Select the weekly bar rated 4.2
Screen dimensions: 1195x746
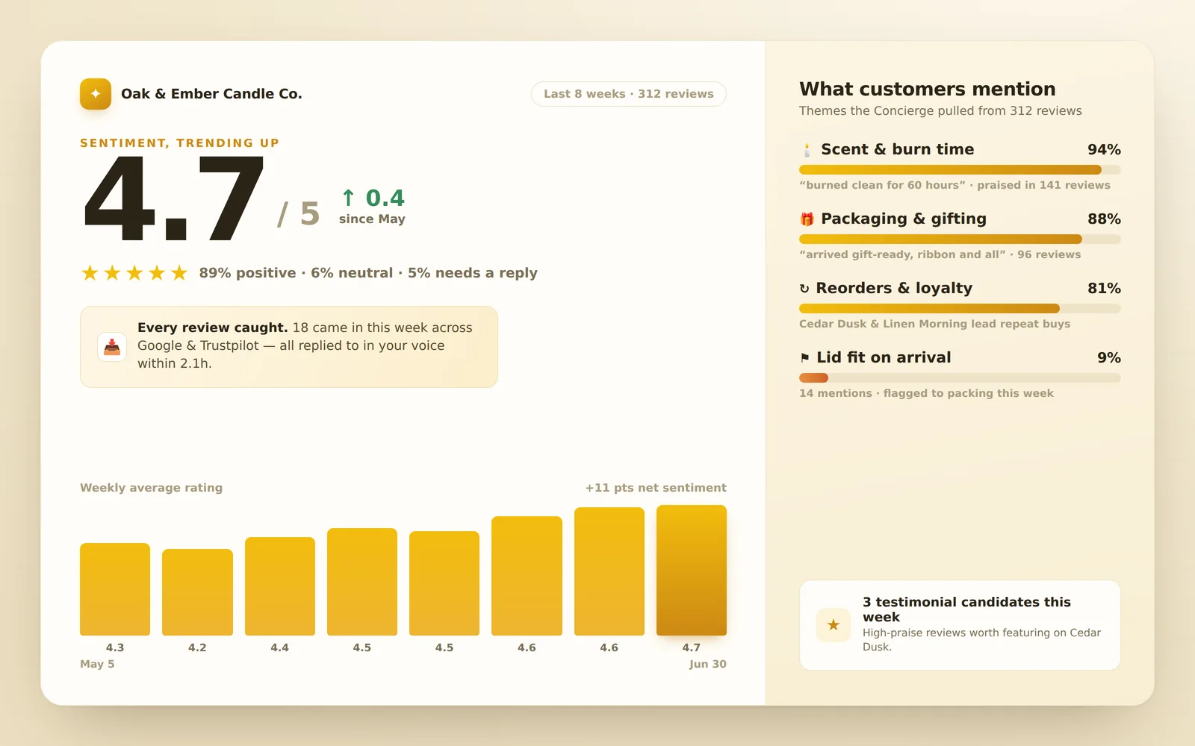(x=197, y=592)
